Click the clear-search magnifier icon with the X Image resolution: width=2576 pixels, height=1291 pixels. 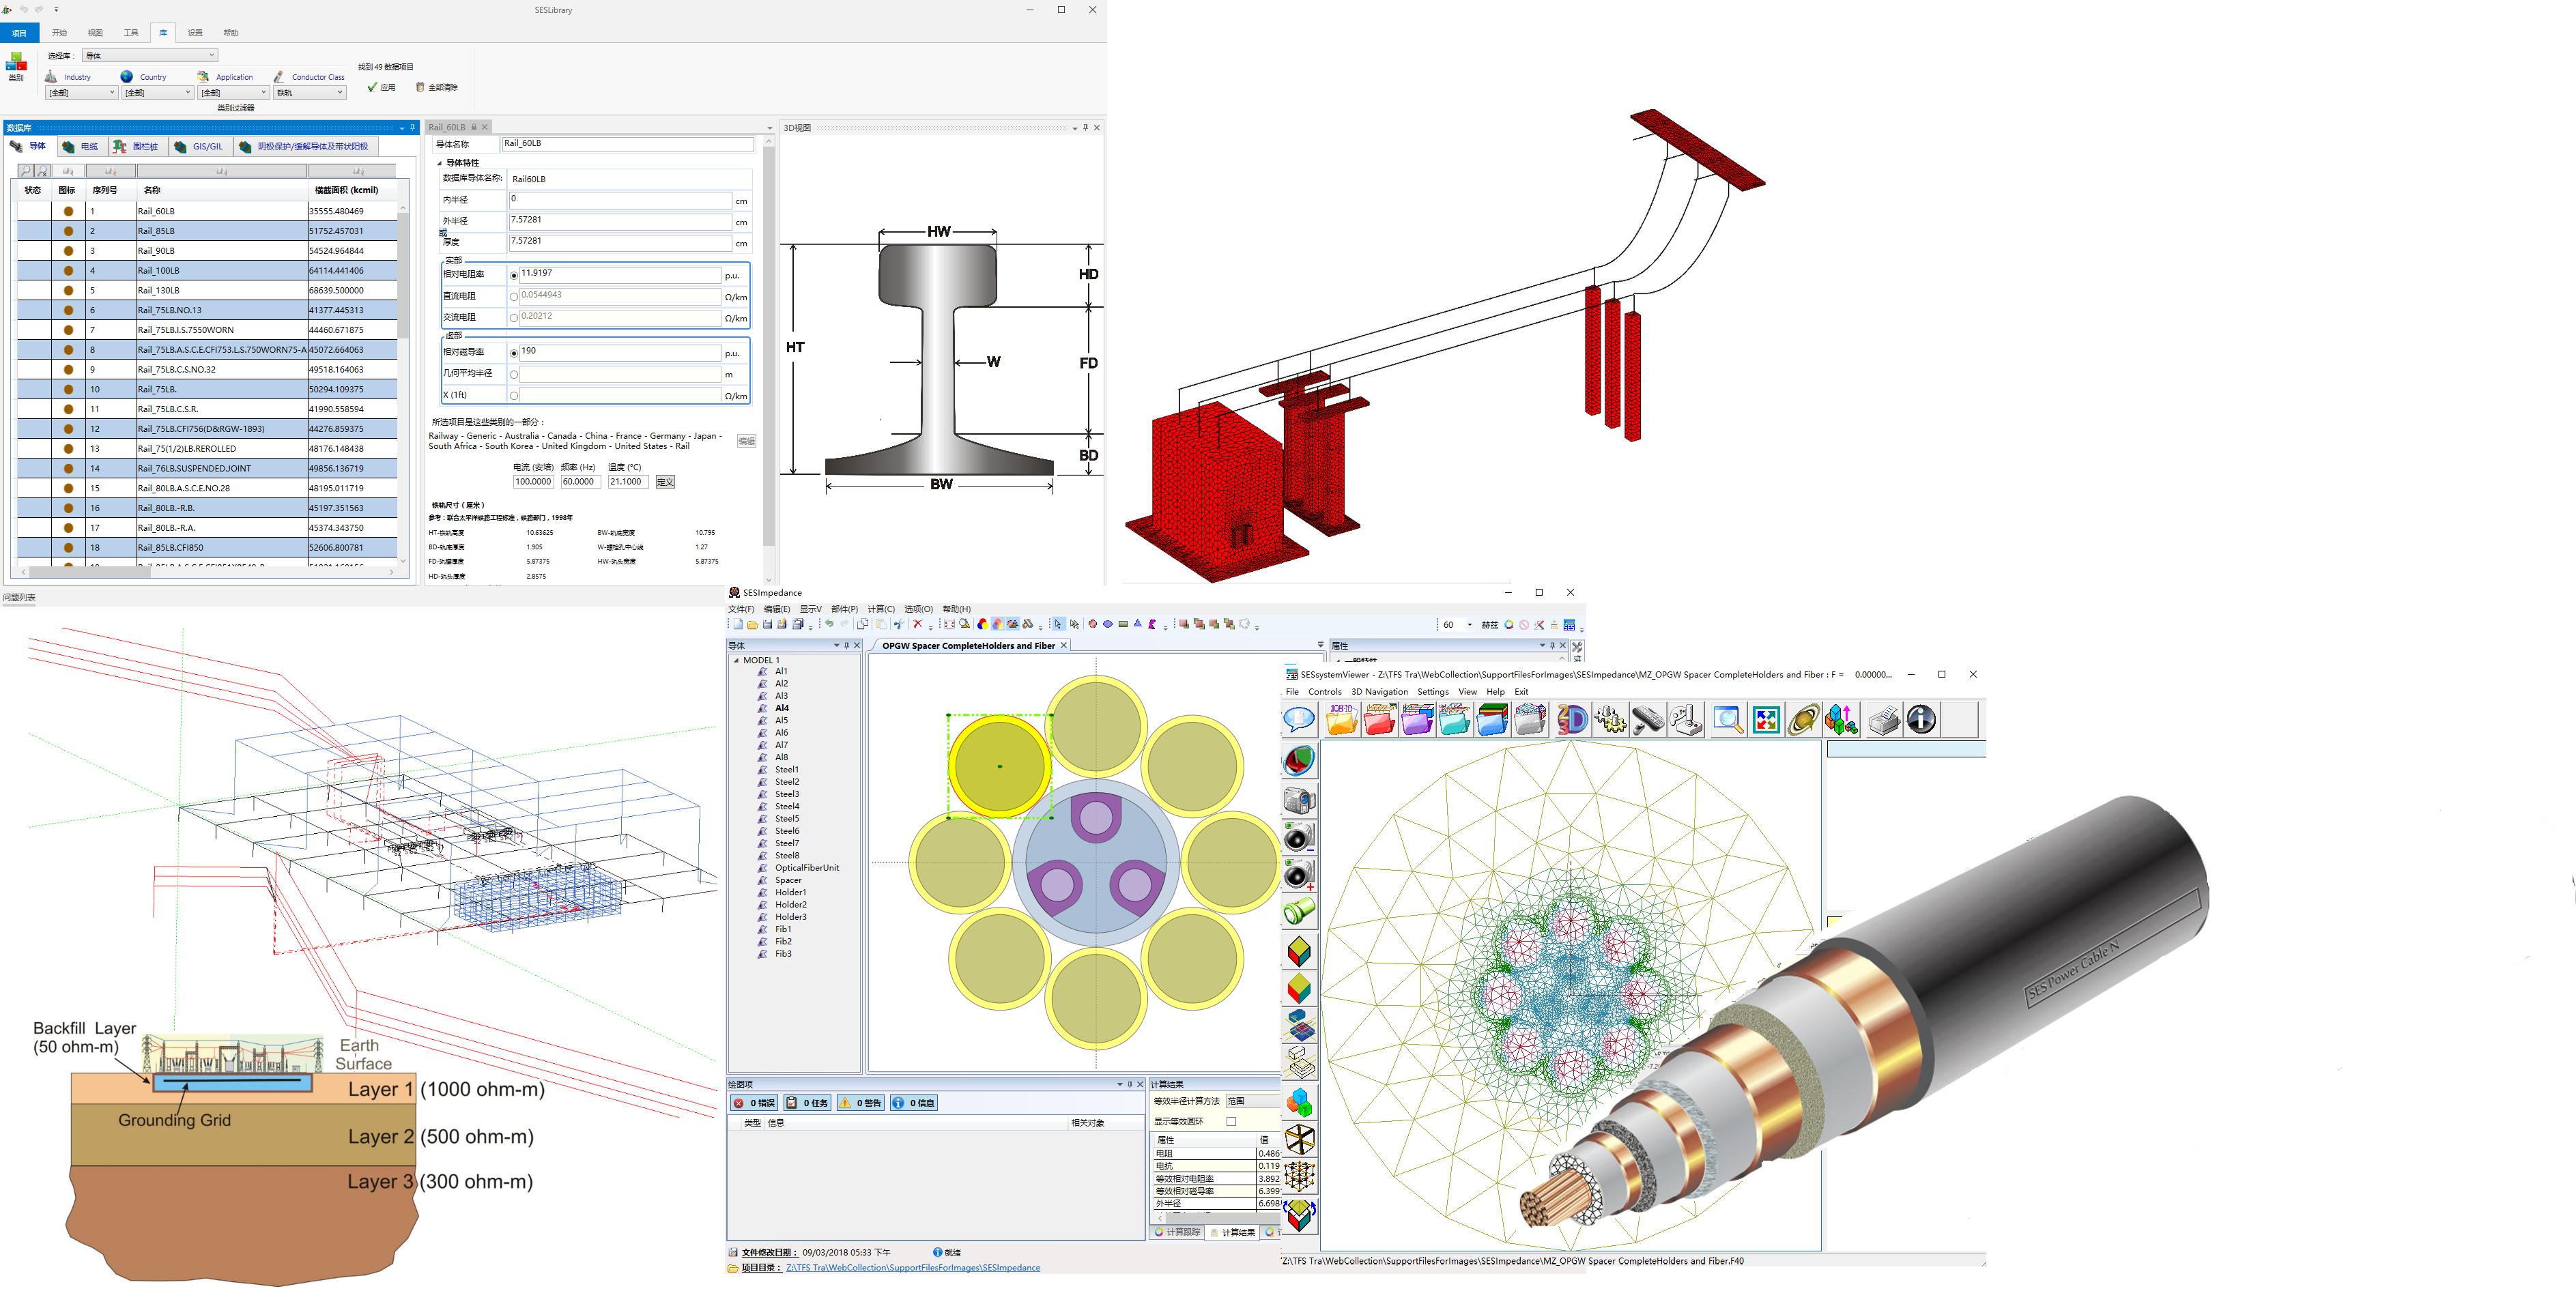point(43,171)
